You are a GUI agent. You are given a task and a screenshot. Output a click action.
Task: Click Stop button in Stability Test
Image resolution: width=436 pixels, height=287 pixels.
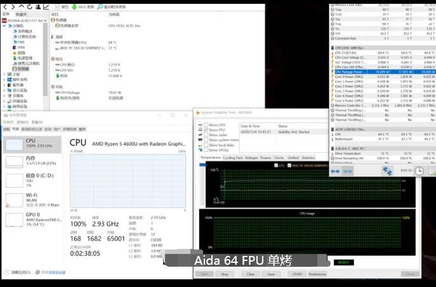pos(225,274)
